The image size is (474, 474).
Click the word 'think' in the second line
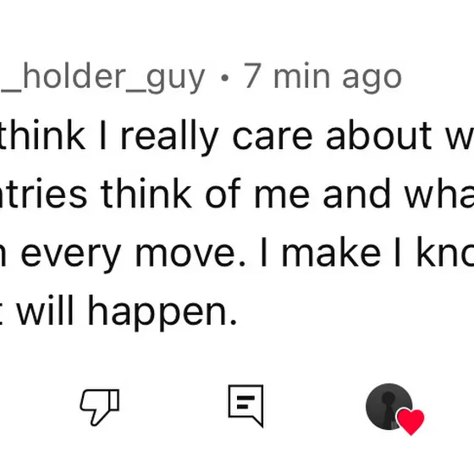click(x=146, y=194)
